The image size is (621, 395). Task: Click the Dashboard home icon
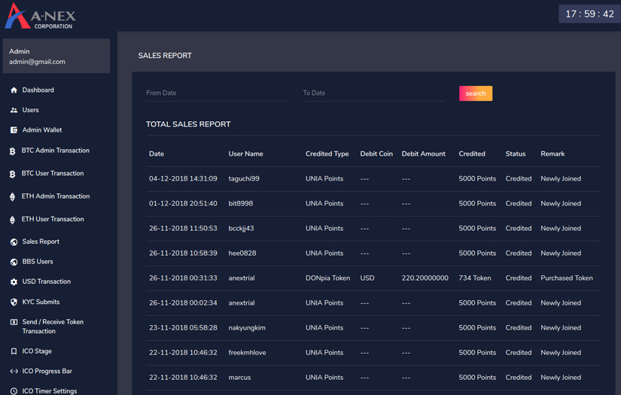click(14, 90)
